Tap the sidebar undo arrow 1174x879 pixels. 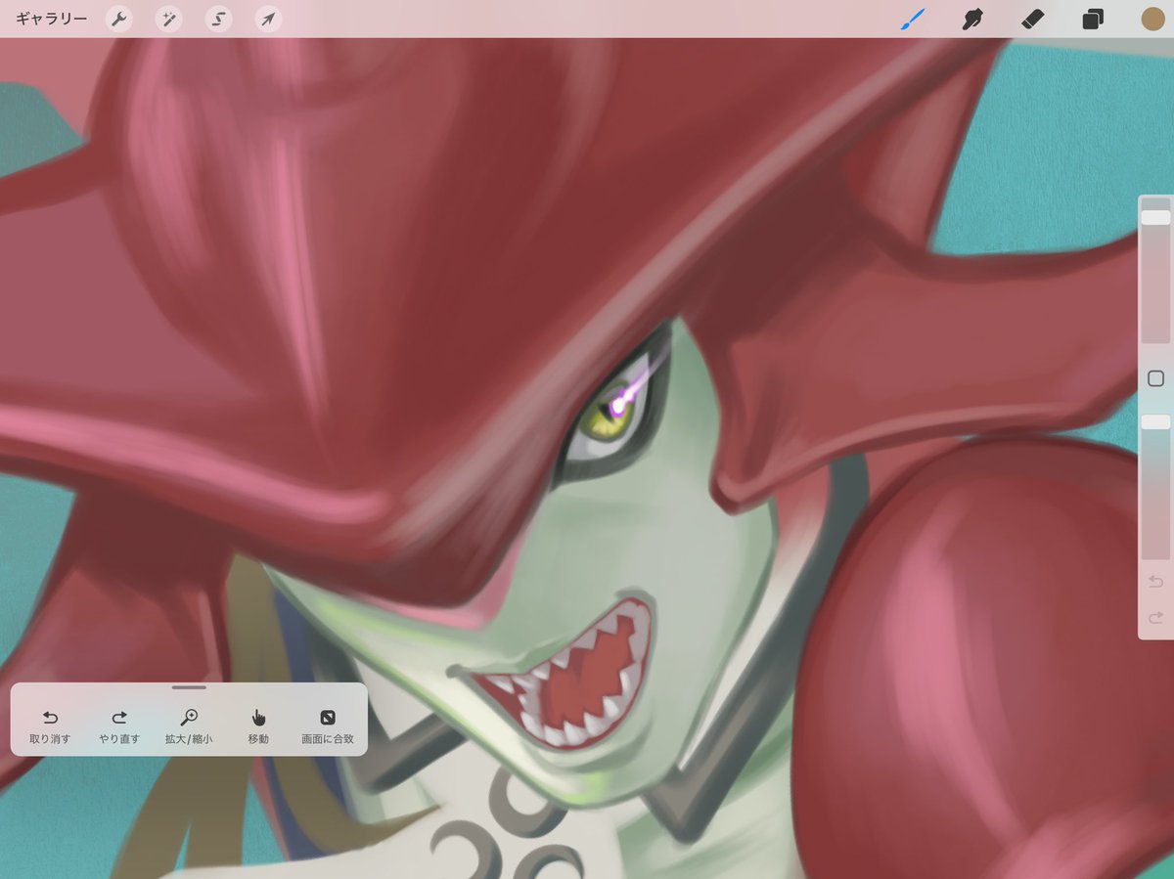point(1155,582)
